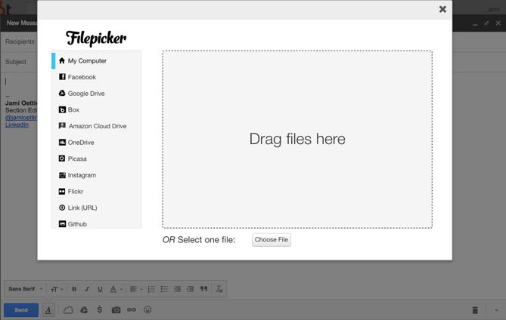Minimize the New Message compose window

(x=475, y=23)
